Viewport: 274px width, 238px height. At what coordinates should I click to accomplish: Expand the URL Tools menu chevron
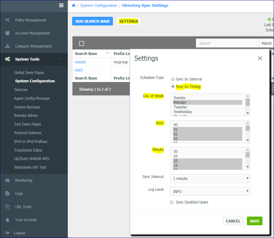coord(59,207)
